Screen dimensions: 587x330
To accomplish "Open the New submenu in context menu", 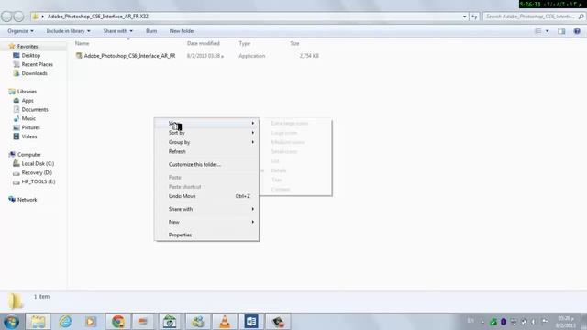I will point(206,222).
